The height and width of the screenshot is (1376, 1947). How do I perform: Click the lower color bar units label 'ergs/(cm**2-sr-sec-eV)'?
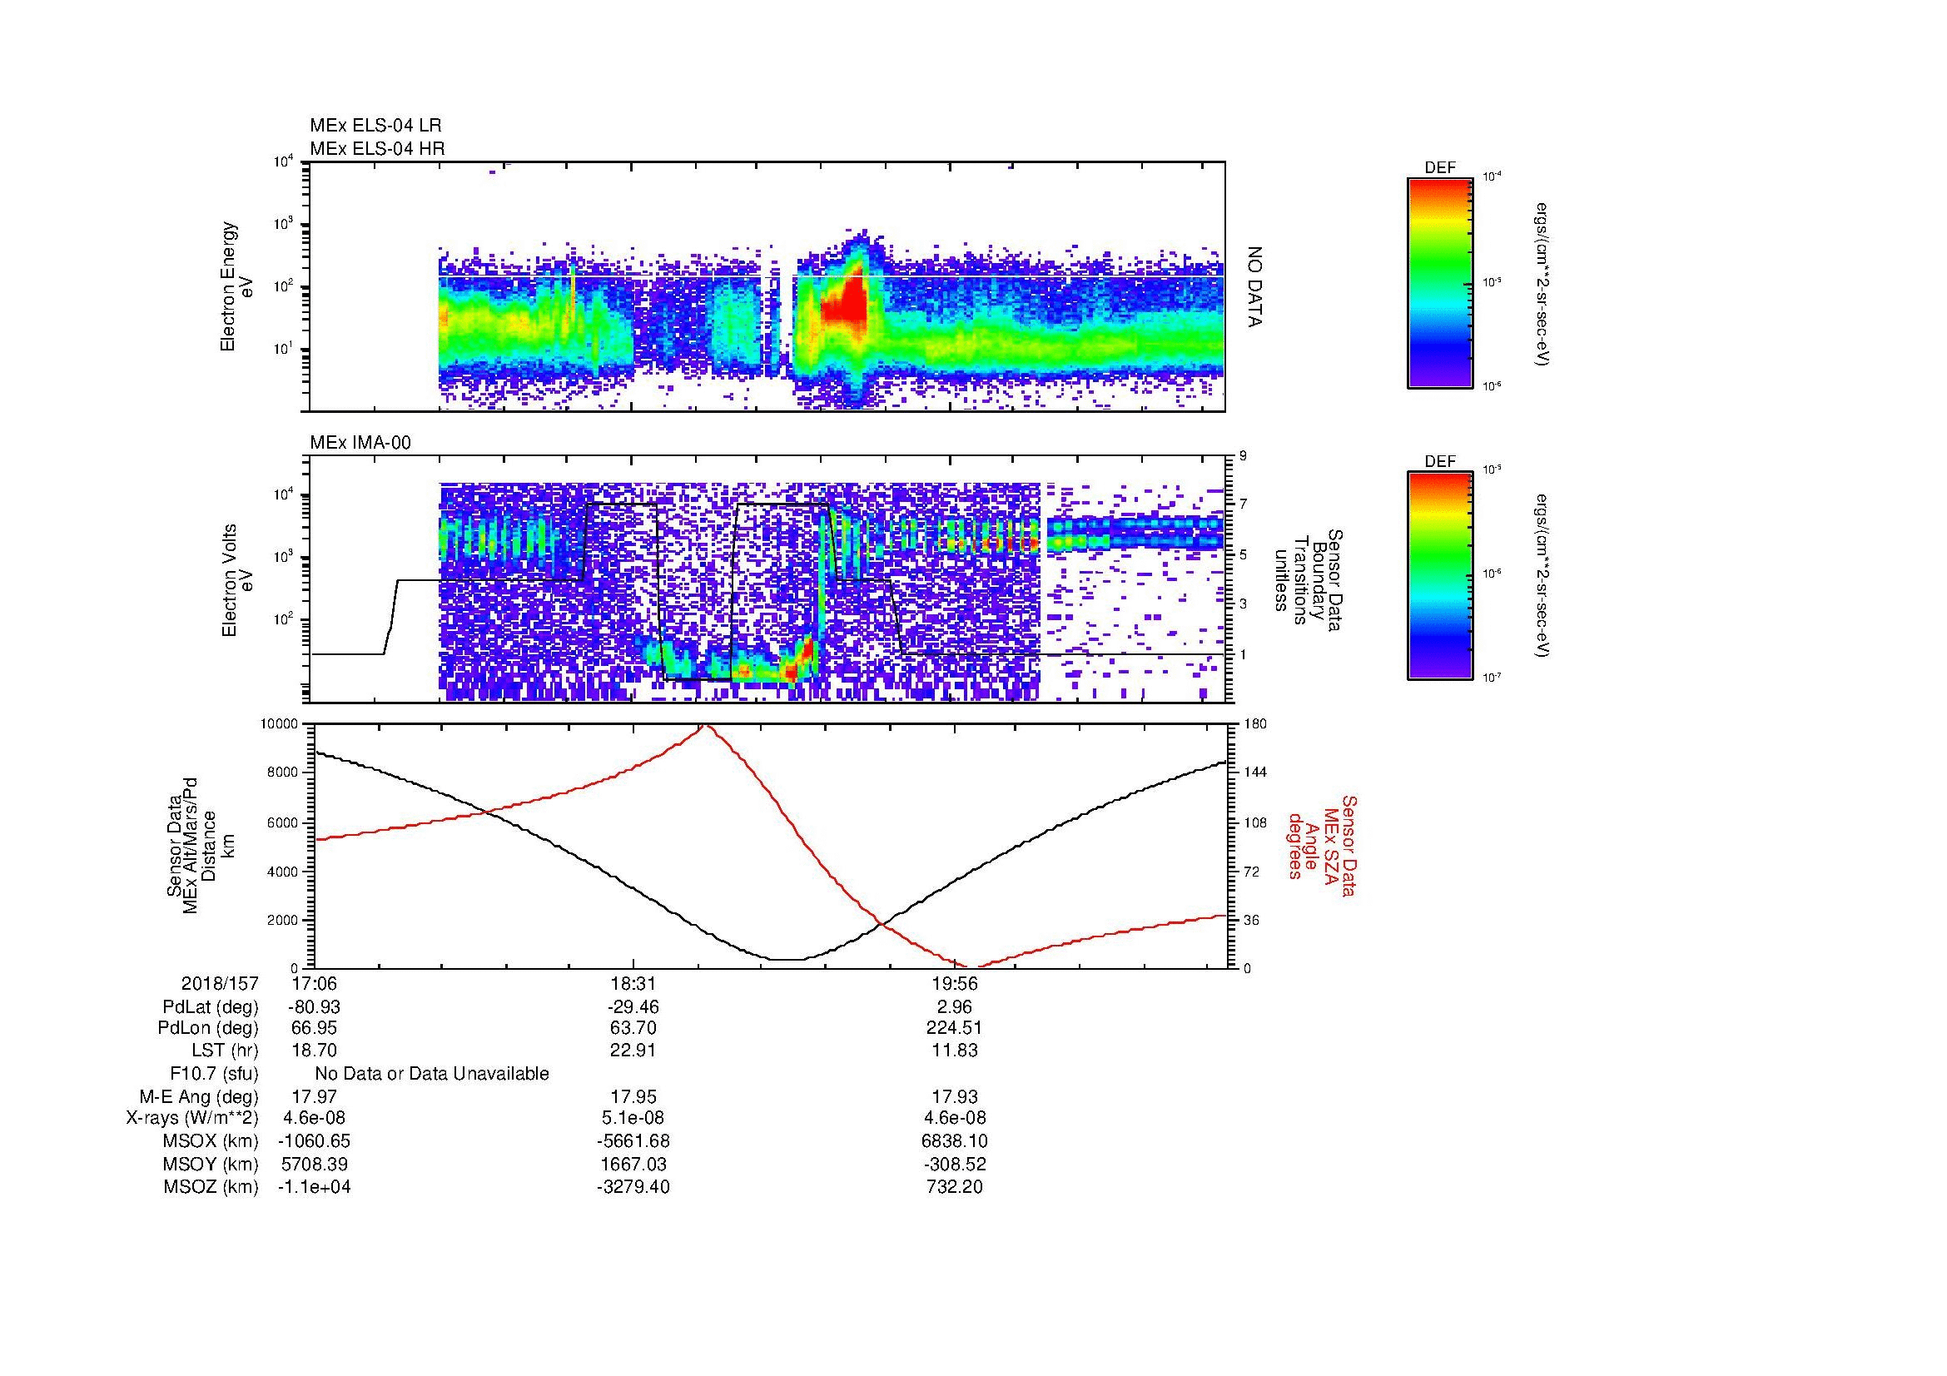tap(1541, 577)
